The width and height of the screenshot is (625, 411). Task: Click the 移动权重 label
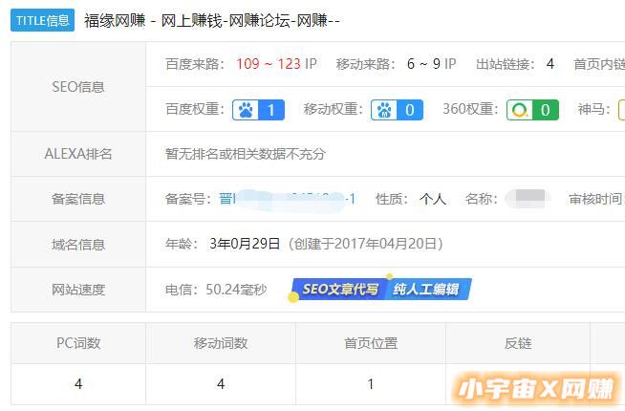coord(334,109)
